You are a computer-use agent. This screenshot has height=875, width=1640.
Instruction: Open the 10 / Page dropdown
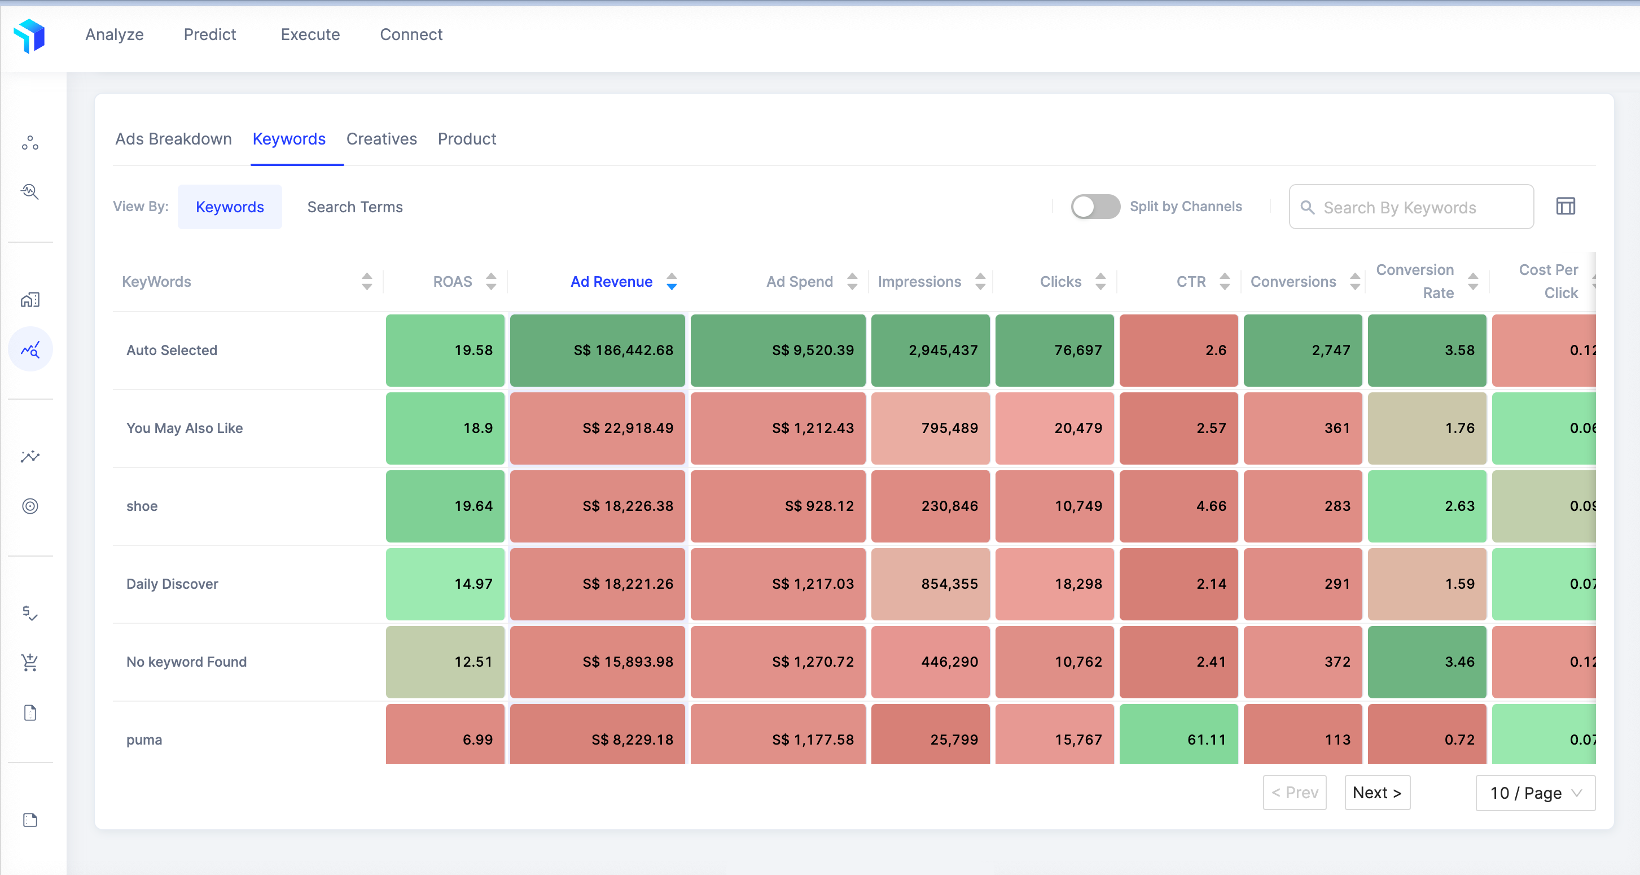tap(1535, 793)
